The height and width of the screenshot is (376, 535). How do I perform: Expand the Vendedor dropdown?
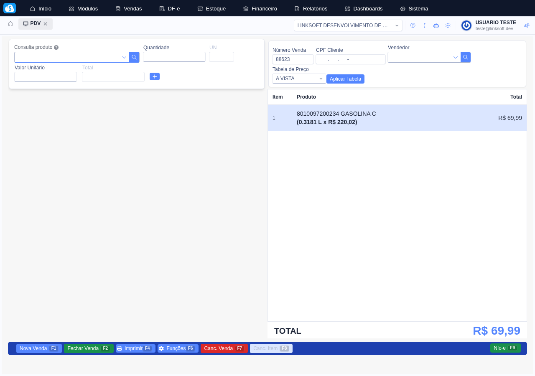(456, 57)
